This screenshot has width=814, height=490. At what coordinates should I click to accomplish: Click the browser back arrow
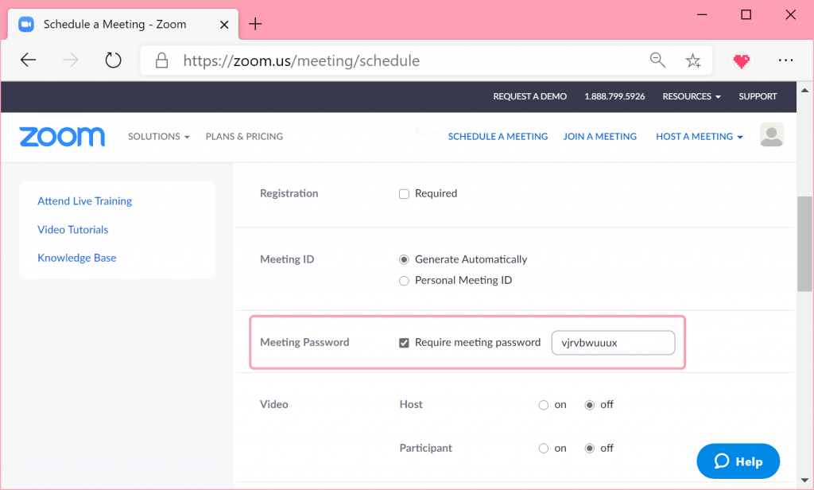[x=28, y=60]
